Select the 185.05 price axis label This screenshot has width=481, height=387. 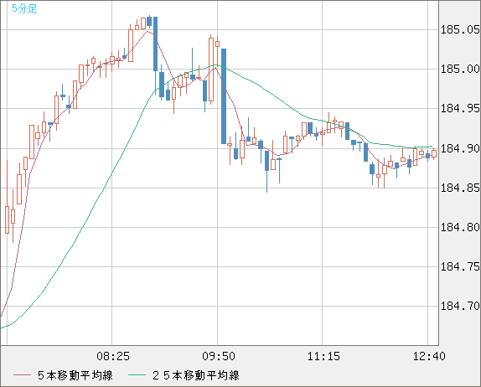(460, 30)
